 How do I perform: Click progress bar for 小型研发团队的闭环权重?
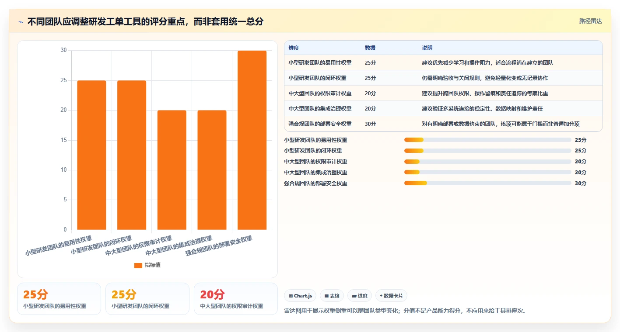[488, 151]
